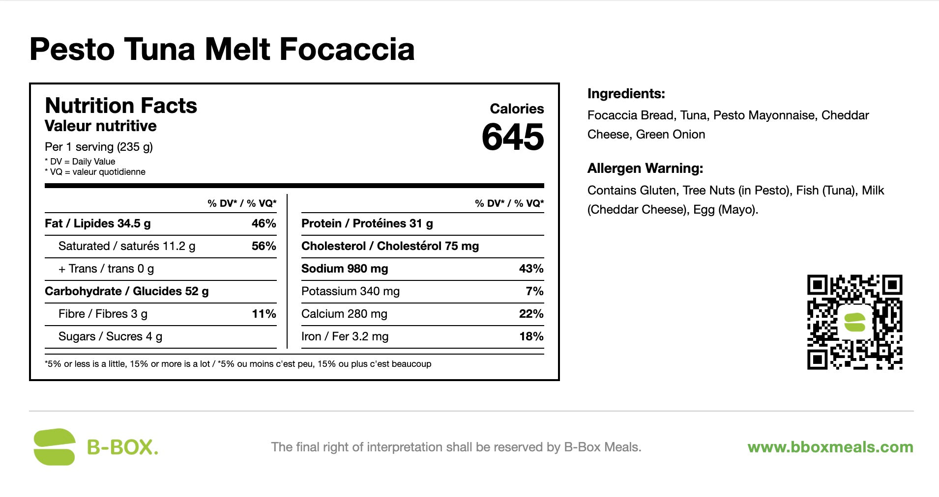The width and height of the screenshot is (939, 497).
Task: Click the QR code image
Action: tap(855, 322)
